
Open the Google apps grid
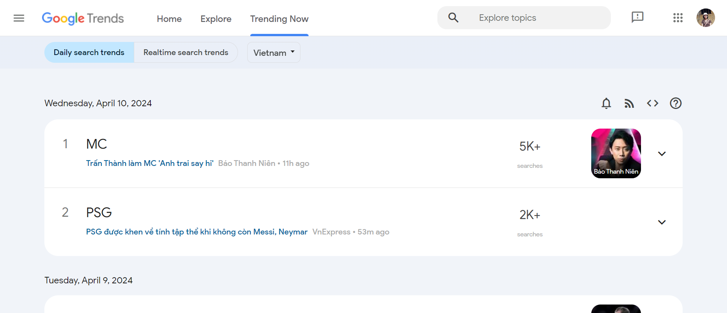click(x=678, y=18)
